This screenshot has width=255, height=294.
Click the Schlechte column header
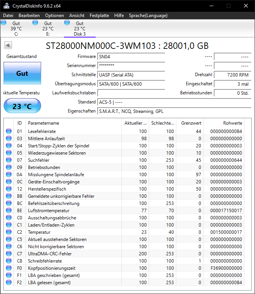163,123
